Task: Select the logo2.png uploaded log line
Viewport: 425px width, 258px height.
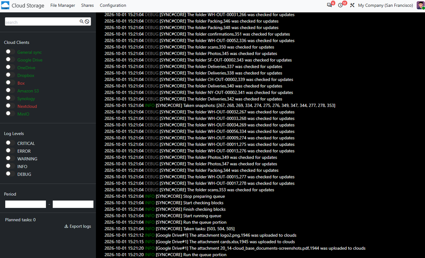Action: coord(200,235)
